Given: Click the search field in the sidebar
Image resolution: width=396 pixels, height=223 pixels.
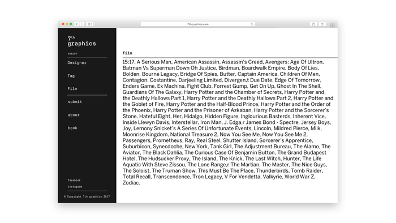Looking at the screenshot, I should (x=87, y=54).
